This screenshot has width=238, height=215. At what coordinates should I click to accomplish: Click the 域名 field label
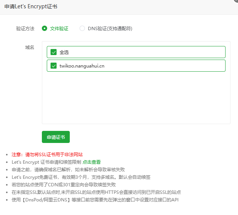29,47
